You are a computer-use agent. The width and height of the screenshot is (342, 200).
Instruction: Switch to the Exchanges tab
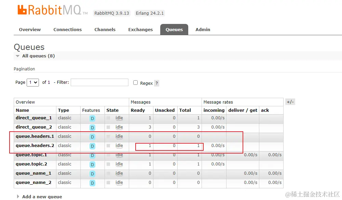pos(140,29)
